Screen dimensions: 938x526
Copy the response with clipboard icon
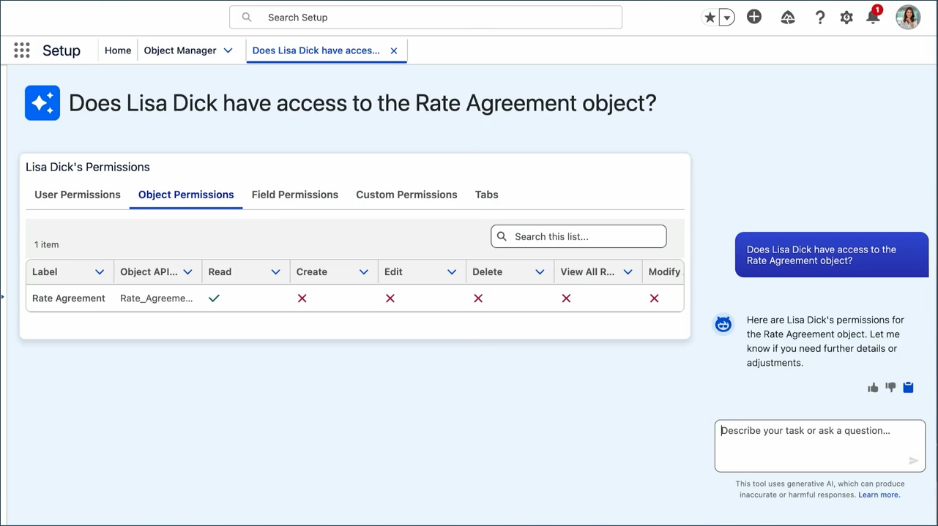[x=908, y=388]
